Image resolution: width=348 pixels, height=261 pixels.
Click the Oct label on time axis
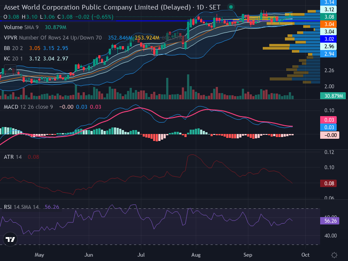[x=305, y=255]
